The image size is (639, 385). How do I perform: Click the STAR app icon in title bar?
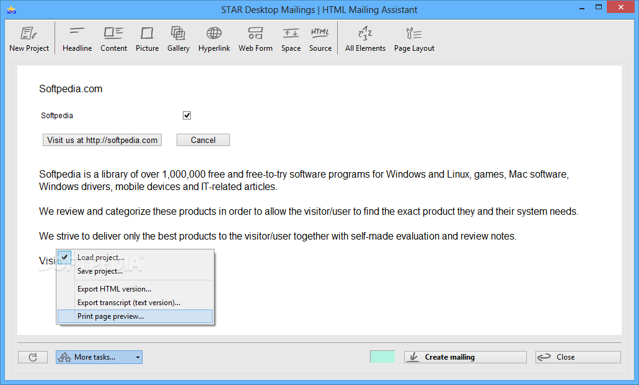point(11,9)
